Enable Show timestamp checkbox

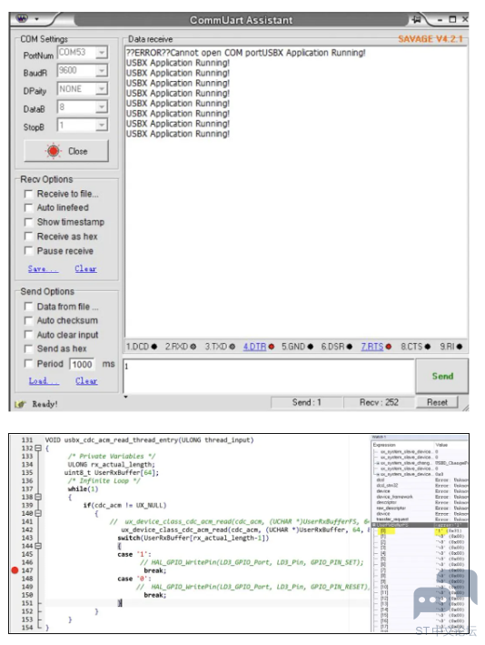point(28,222)
